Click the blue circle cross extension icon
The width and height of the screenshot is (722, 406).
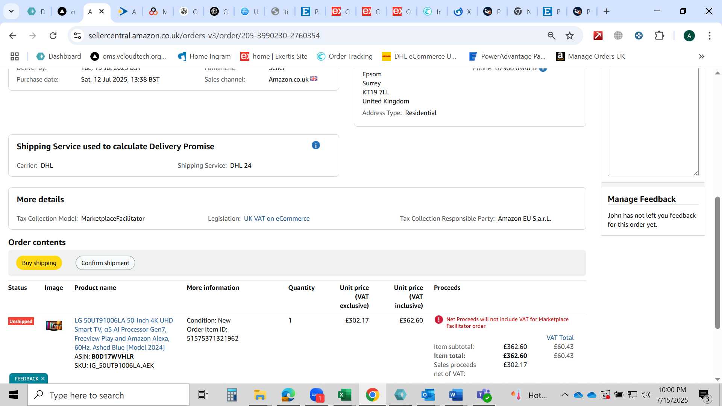639,36
